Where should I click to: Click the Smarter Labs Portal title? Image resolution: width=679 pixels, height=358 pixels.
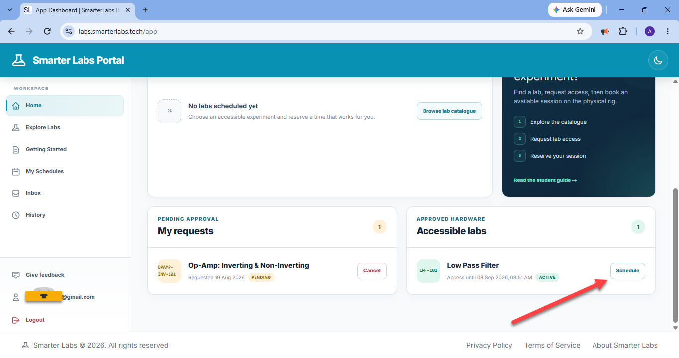point(79,60)
